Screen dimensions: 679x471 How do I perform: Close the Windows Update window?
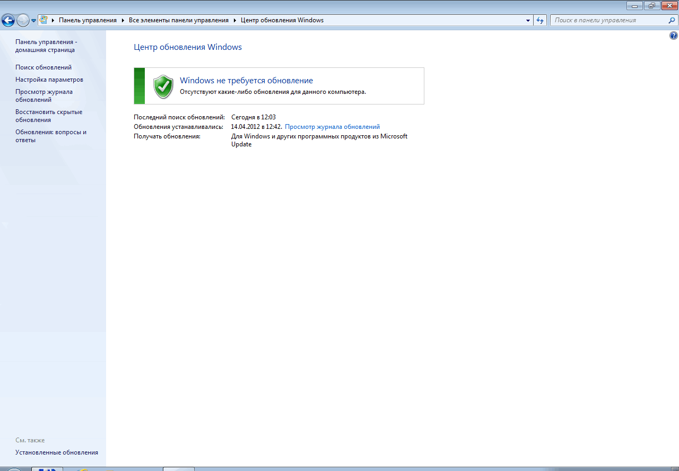(669, 6)
